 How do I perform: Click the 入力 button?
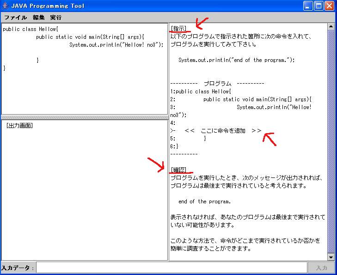tap(322, 268)
